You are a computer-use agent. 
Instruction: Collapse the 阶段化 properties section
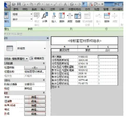(x=44, y=80)
